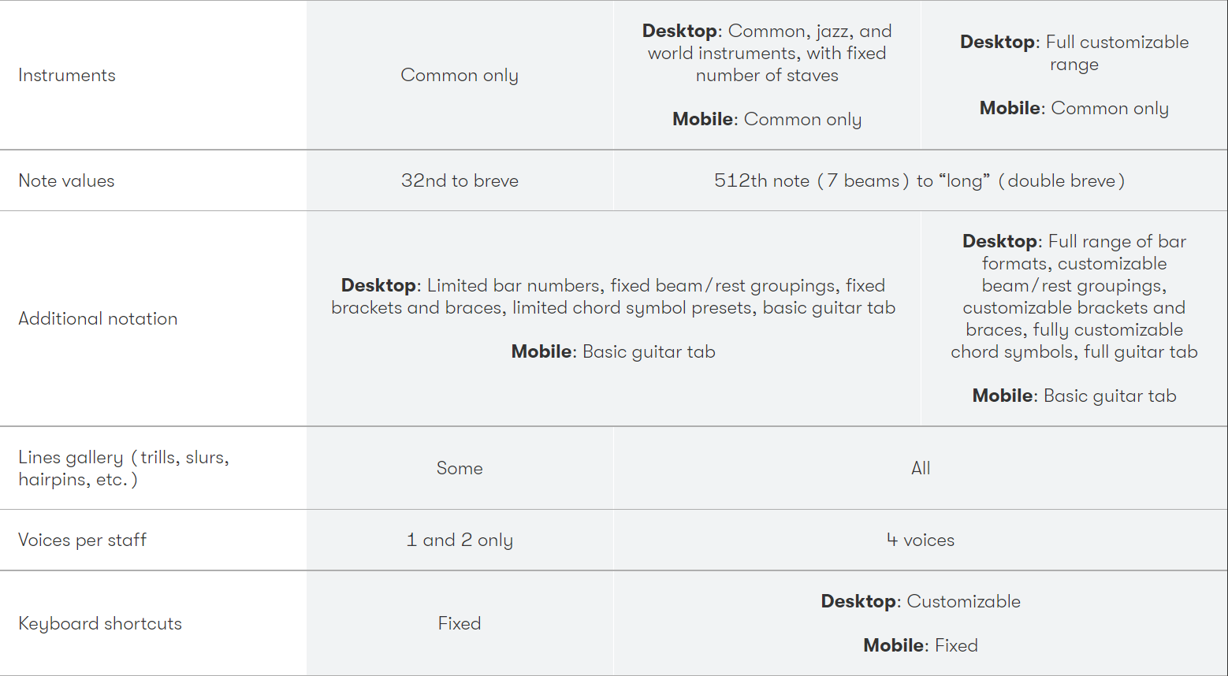Viewport: 1228px width, 676px height.
Task: Select the 'Common only' Instruments cell text
Action: coord(460,76)
